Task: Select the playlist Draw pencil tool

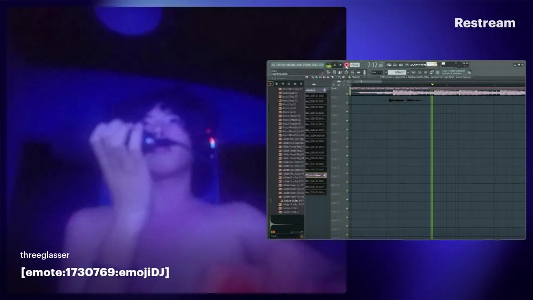Action: point(313,77)
